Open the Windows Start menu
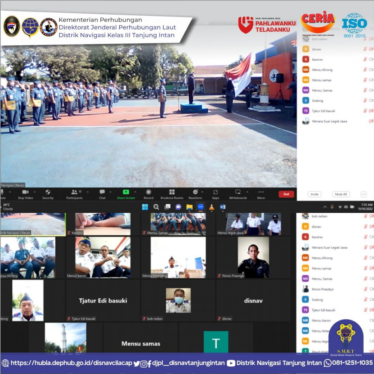The width and height of the screenshot is (374, 374). [145, 207]
